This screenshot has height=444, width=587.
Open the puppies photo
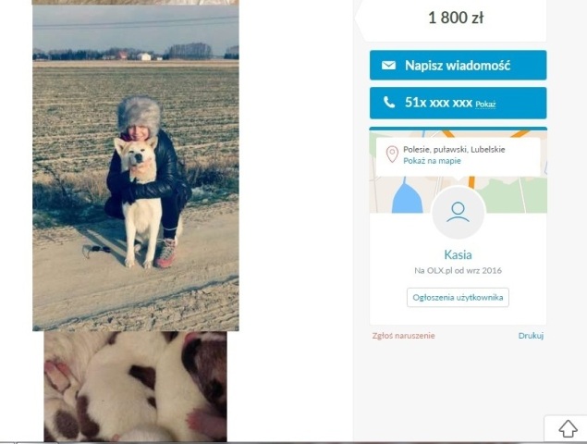click(x=135, y=387)
